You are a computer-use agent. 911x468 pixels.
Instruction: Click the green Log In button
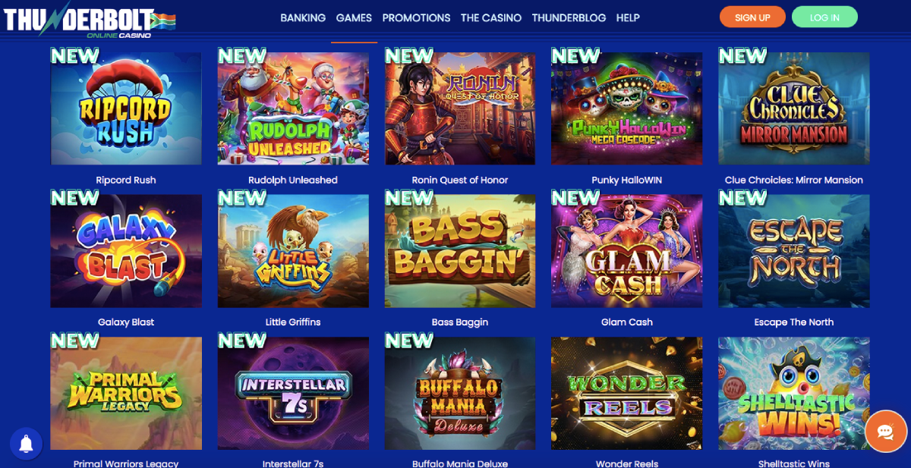824,17
